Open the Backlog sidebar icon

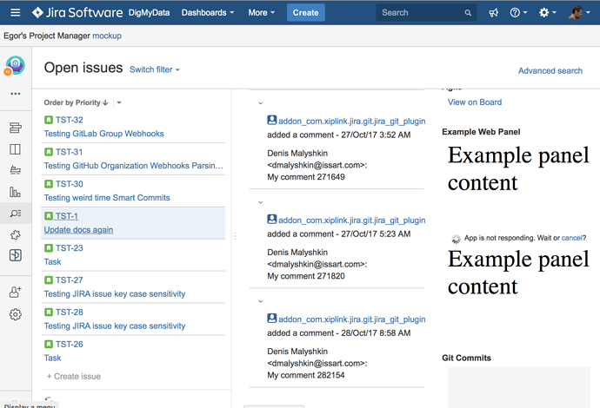pos(16,128)
